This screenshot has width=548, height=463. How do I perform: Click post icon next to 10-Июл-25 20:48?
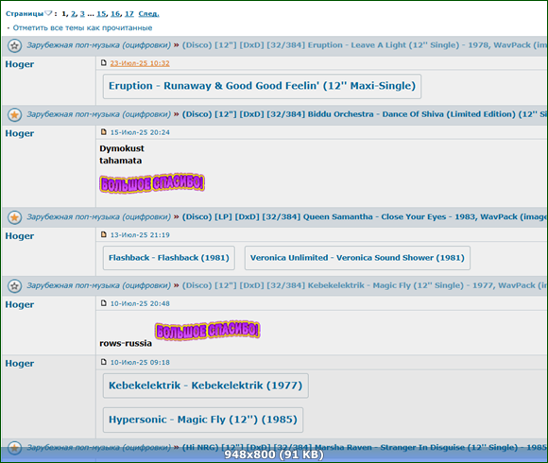tap(103, 303)
